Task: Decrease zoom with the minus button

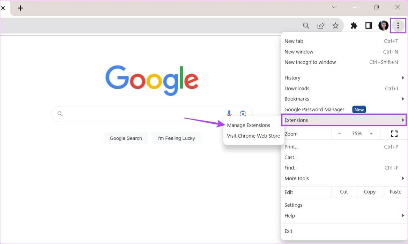Action: 339,134
